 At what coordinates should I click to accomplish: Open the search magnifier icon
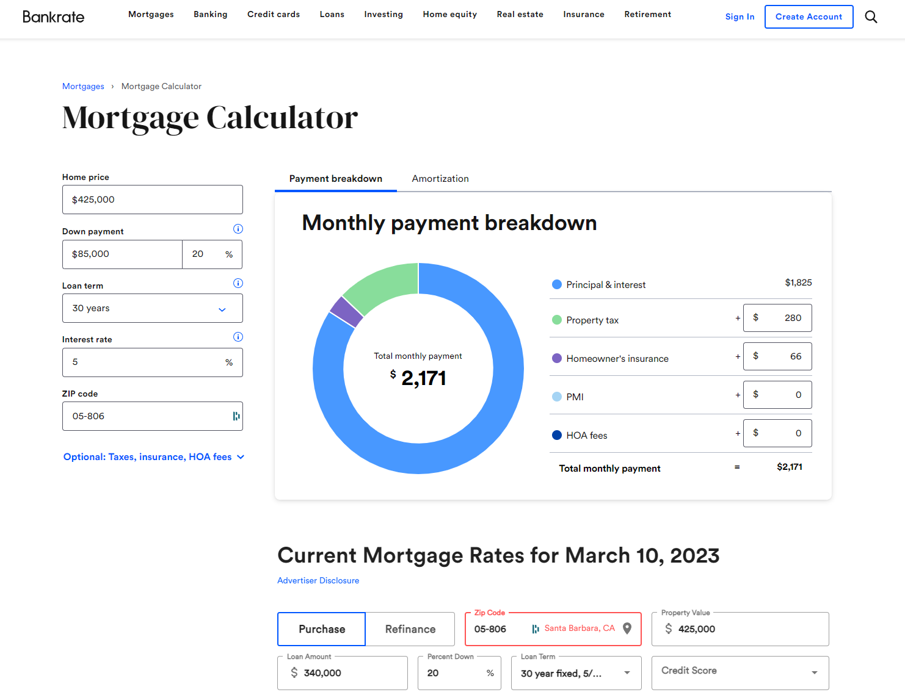click(871, 17)
